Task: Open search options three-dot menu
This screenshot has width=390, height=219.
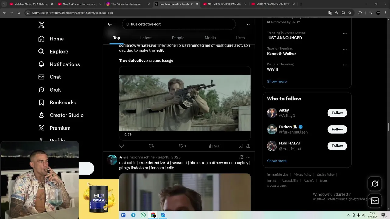Action: [x=247, y=24]
